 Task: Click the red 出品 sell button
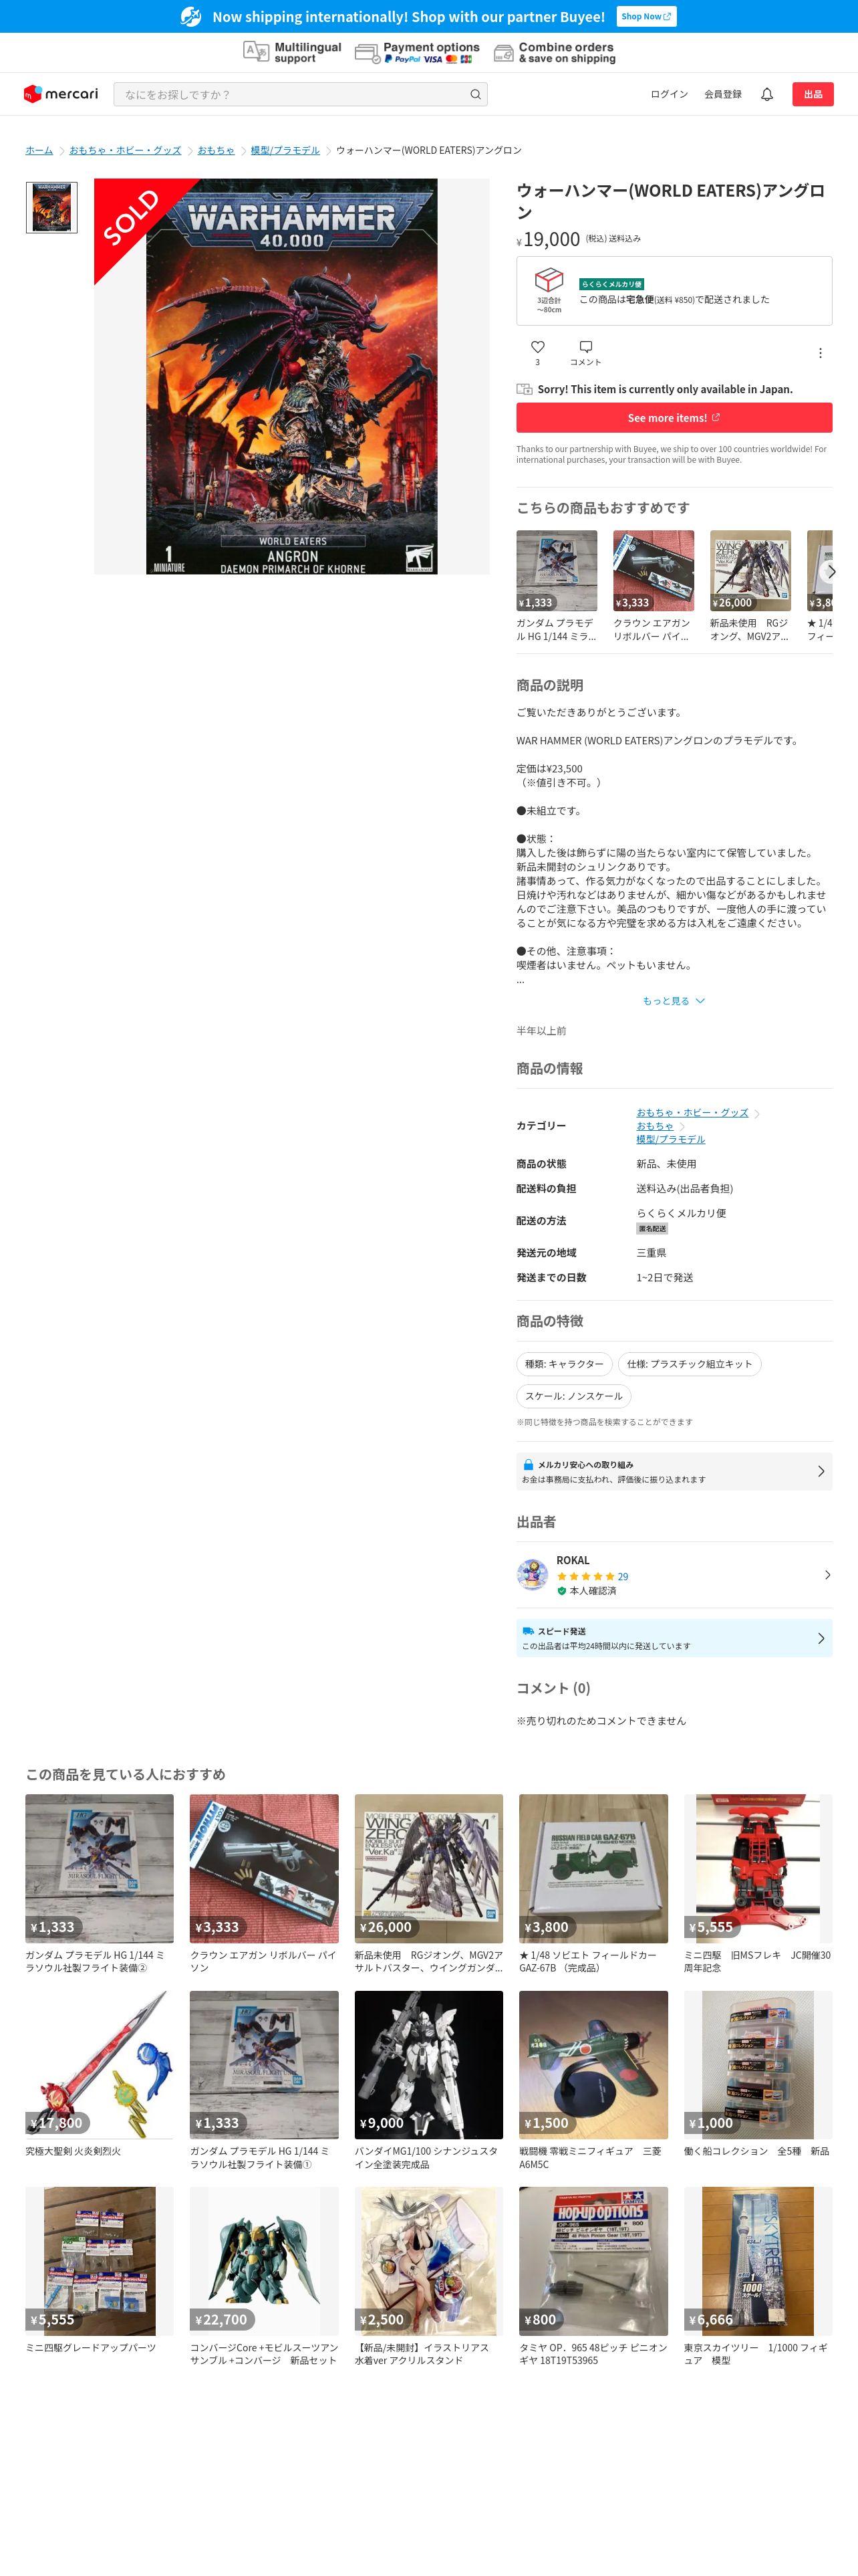click(x=813, y=94)
